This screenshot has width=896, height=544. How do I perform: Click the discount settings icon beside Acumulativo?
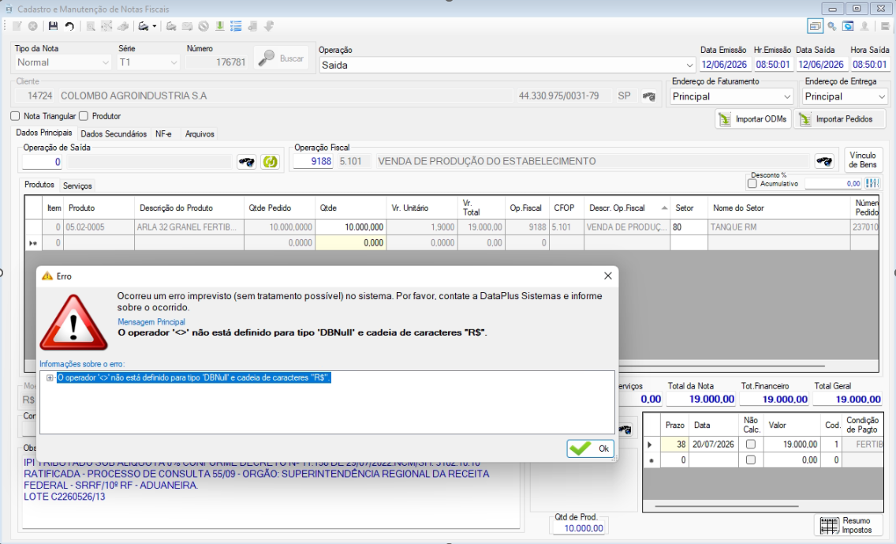pyautogui.click(x=872, y=183)
